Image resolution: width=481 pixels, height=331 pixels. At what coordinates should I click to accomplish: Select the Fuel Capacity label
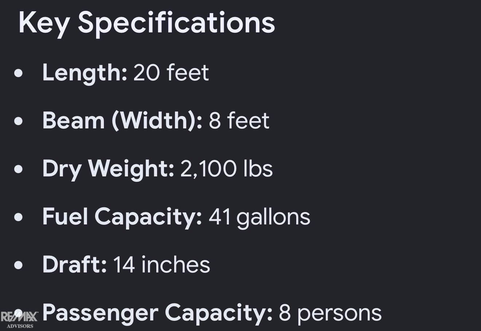122,217
